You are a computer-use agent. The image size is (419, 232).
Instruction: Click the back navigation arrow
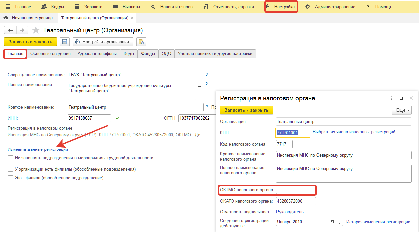[10, 30]
